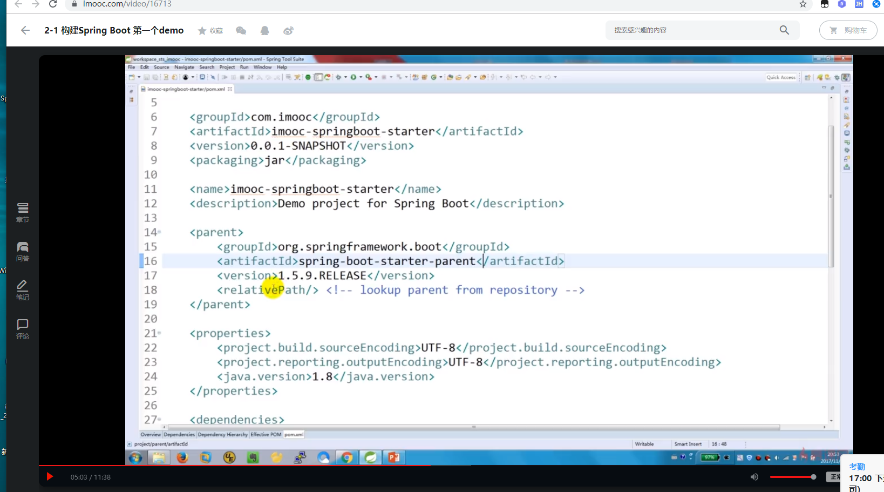This screenshot has height=492, width=884.
Task: Click the browser address bar URL
Action: click(127, 4)
